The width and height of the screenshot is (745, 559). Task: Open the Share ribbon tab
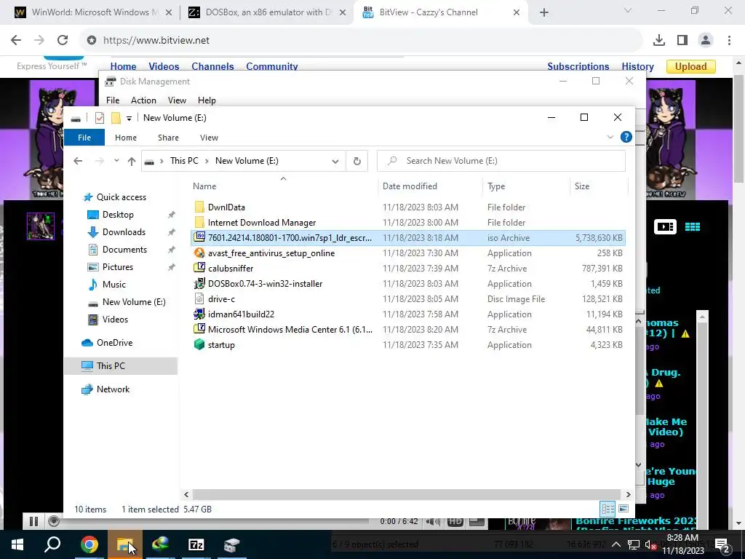168,138
